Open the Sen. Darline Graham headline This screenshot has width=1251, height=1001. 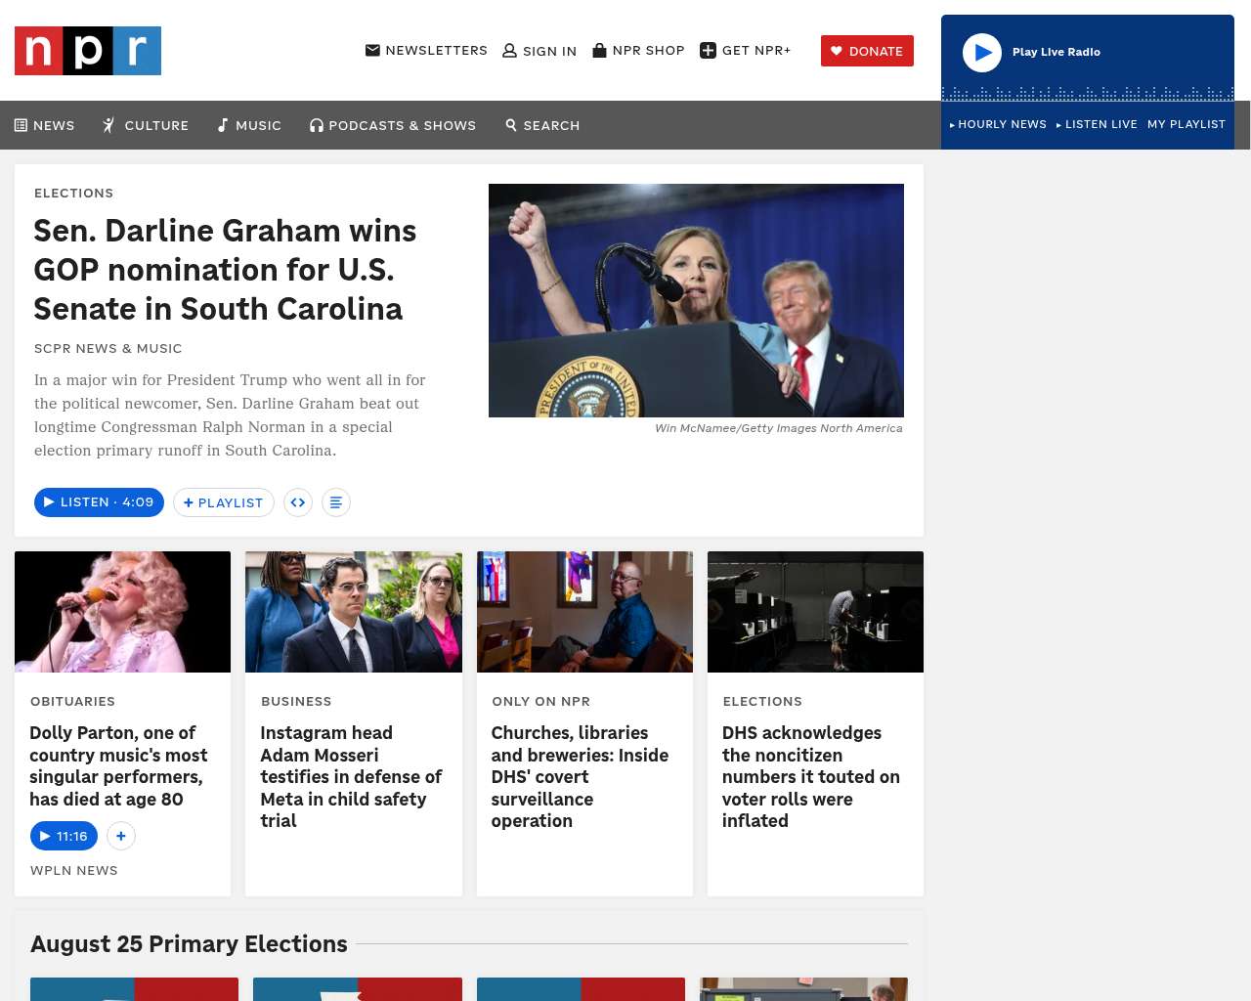[225, 270]
